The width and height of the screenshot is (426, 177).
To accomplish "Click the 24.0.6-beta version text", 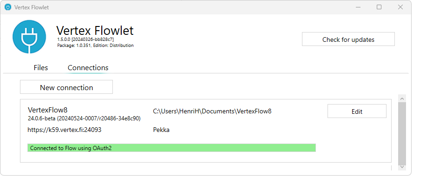I will pos(84,118).
